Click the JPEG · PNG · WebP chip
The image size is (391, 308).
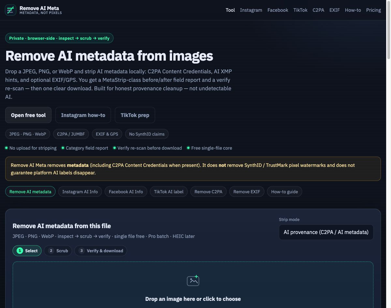point(28,134)
